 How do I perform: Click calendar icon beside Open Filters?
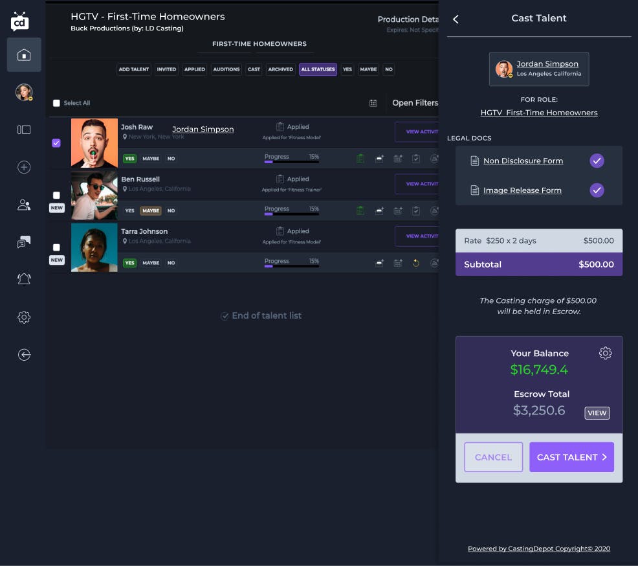373,103
